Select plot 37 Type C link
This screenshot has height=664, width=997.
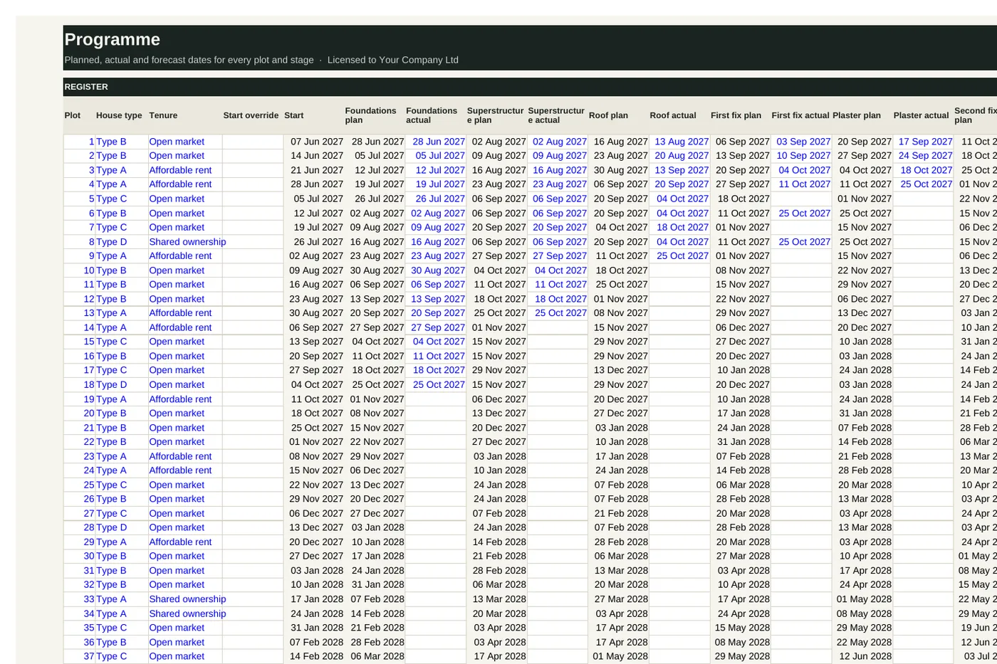click(112, 656)
